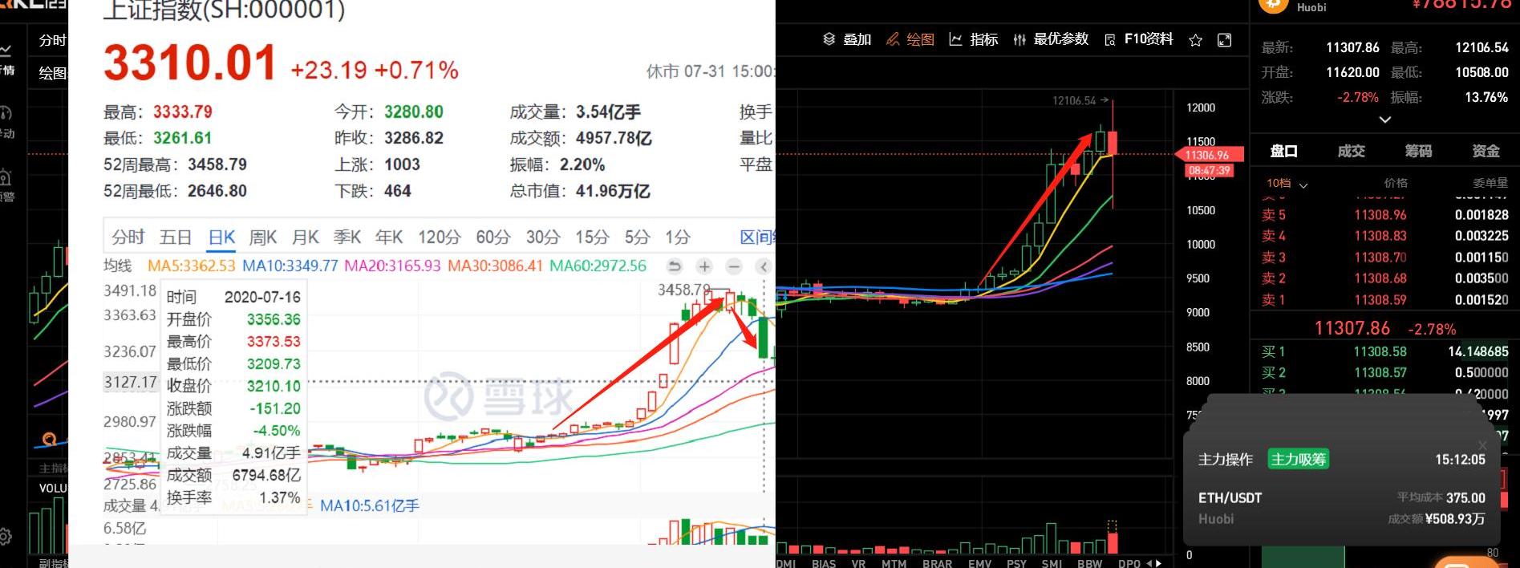Click ETH/USDT pair in notification
The image size is (1520, 568).
pos(1230,497)
